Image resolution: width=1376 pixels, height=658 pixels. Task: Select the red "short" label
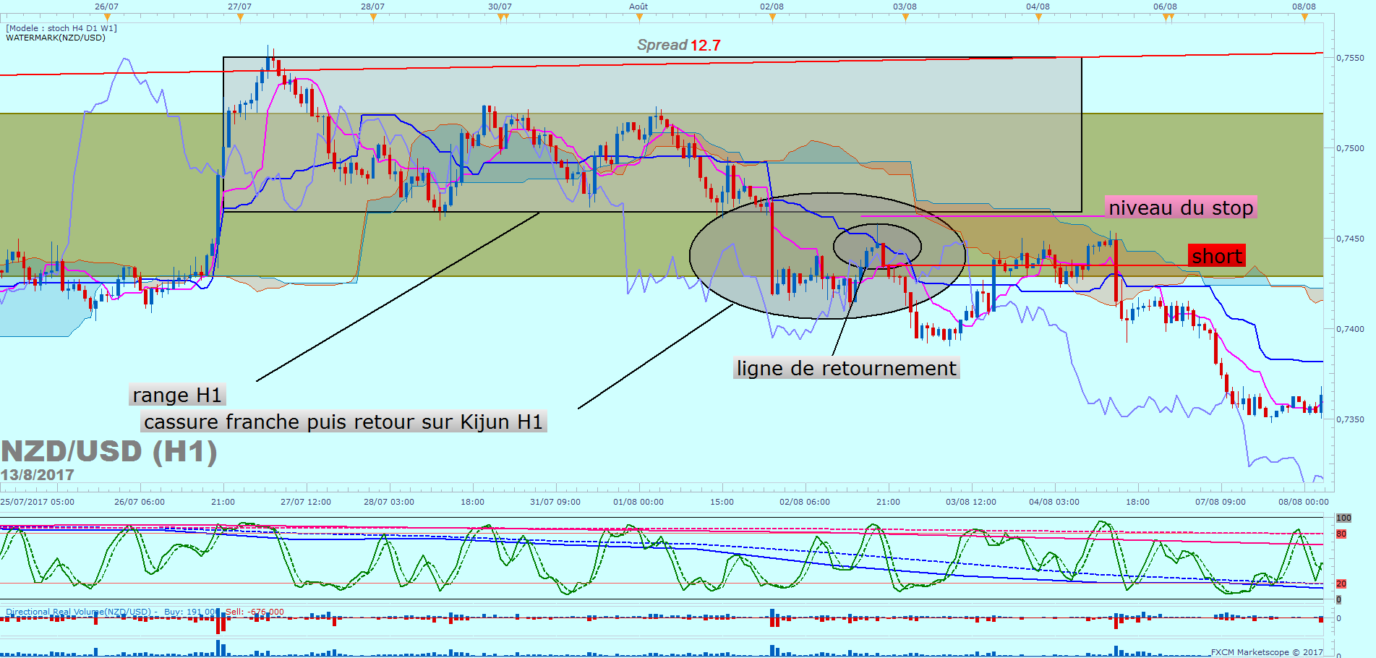(x=1216, y=256)
